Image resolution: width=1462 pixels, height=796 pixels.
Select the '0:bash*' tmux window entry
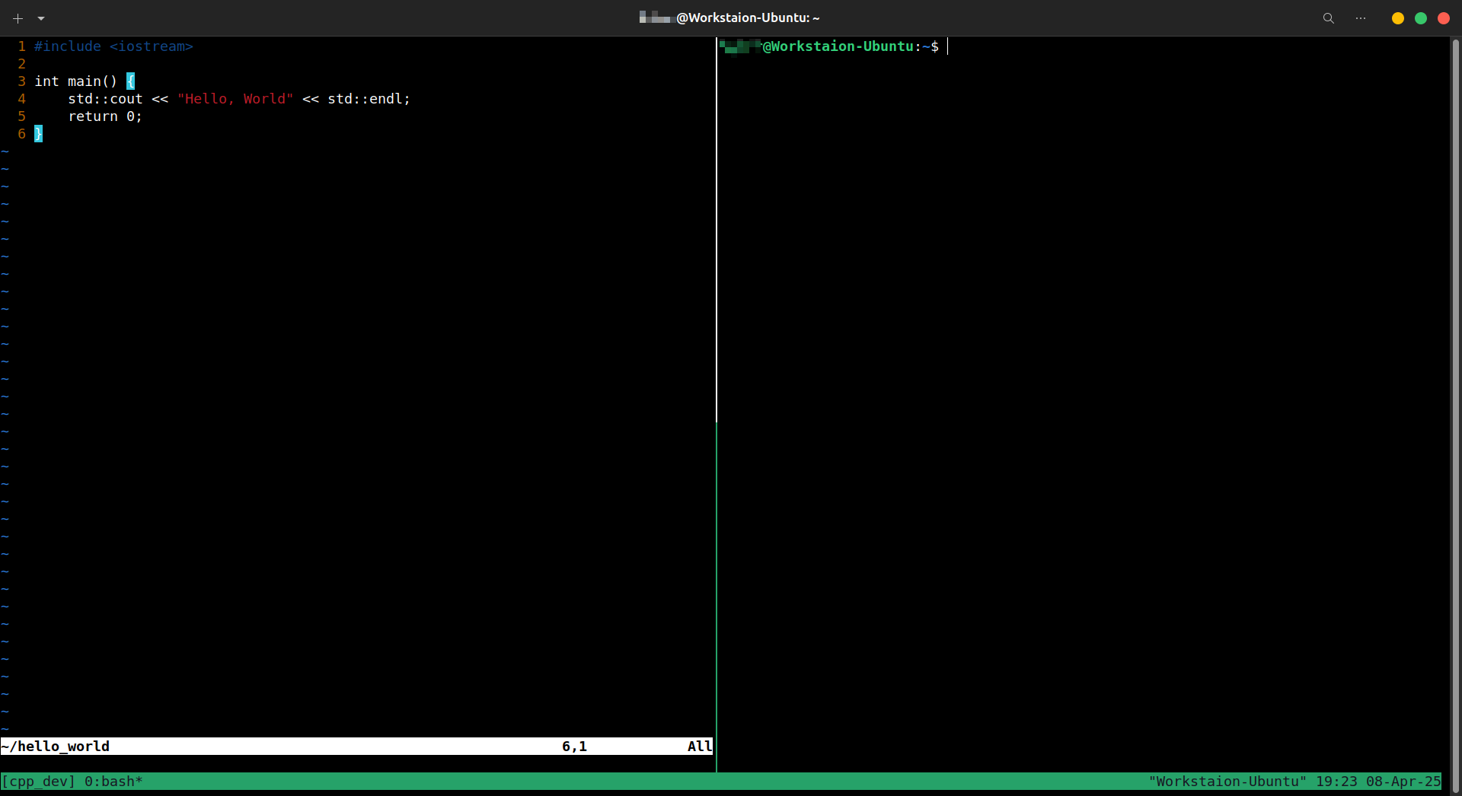point(113,782)
